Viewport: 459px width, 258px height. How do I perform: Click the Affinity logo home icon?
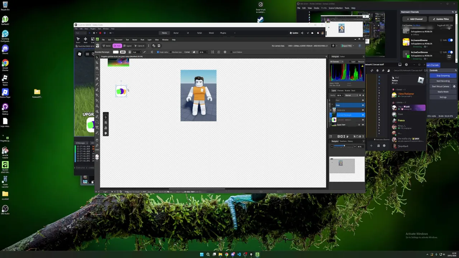click(97, 46)
